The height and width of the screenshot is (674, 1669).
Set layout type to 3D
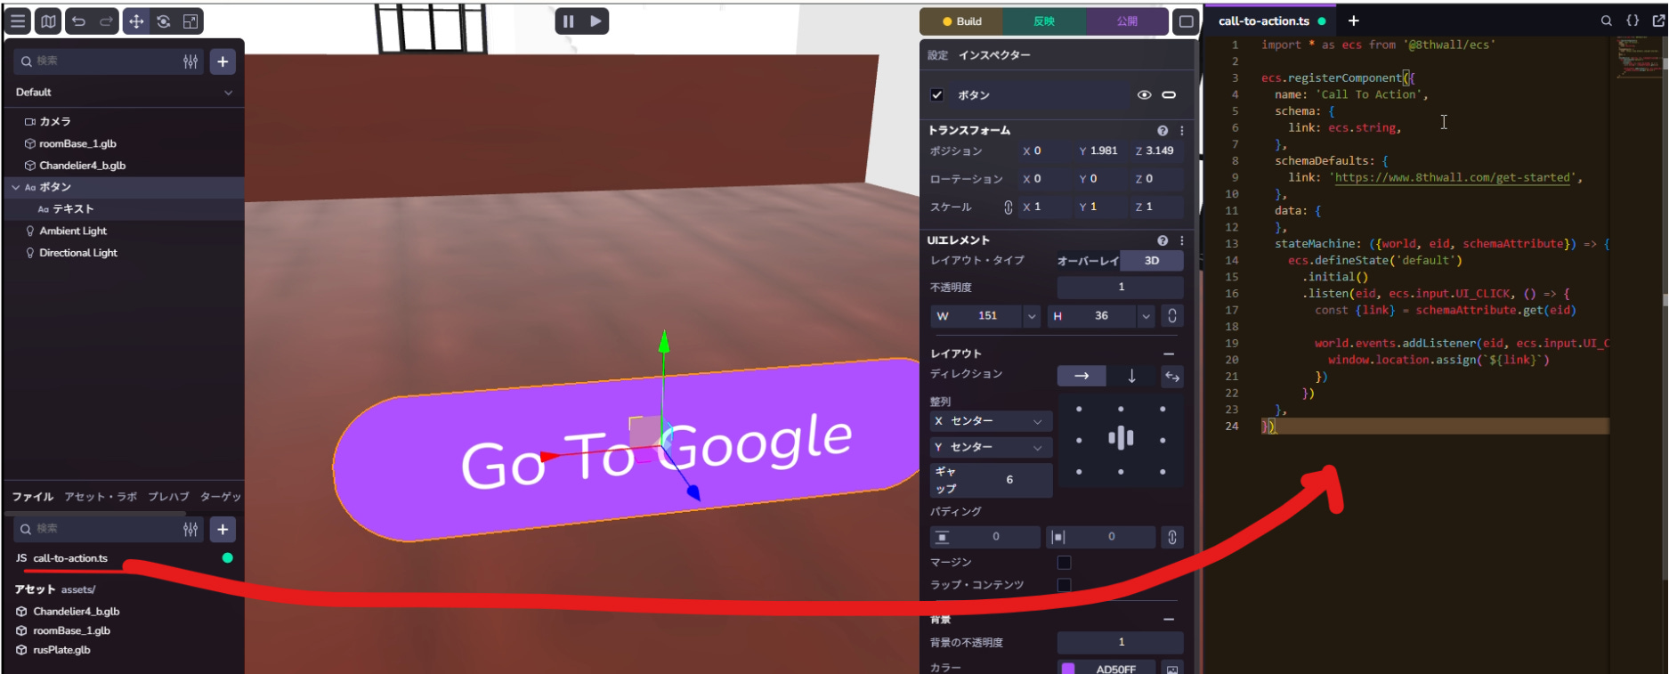[1152, 261]
